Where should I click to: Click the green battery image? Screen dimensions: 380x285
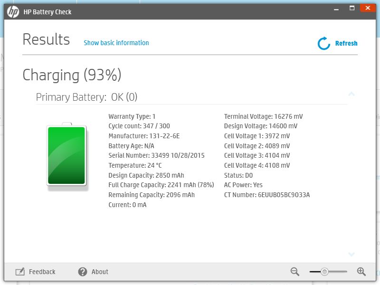pos(66,156)
